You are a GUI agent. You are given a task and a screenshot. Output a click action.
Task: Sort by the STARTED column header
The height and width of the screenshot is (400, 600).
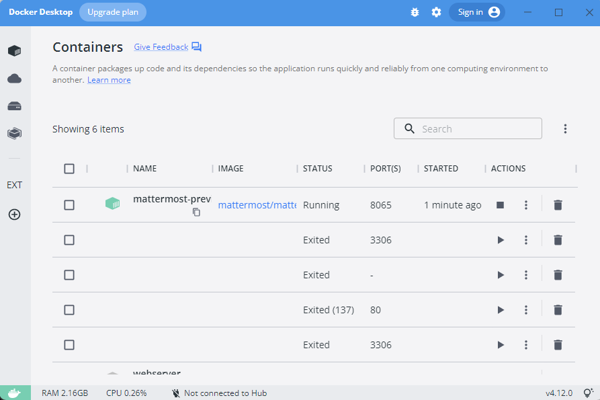point(441,169)
